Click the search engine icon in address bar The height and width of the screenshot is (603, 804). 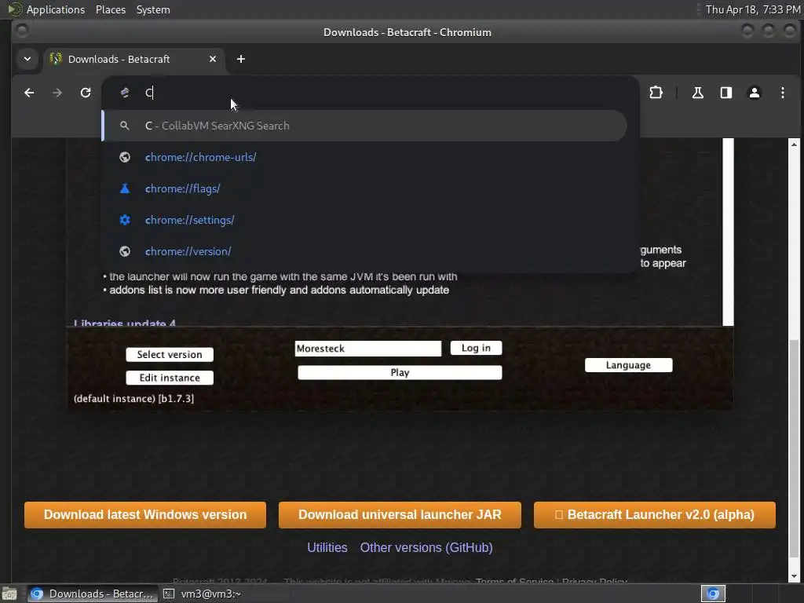125,93
